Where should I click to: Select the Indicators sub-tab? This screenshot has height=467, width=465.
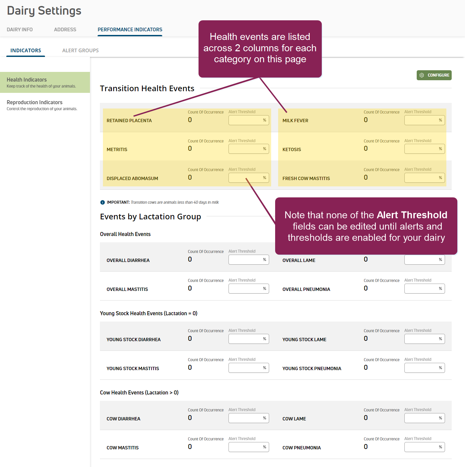[x=26, y=51]
